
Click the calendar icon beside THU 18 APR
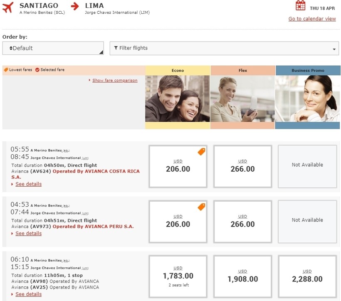[x=300, y=5]
